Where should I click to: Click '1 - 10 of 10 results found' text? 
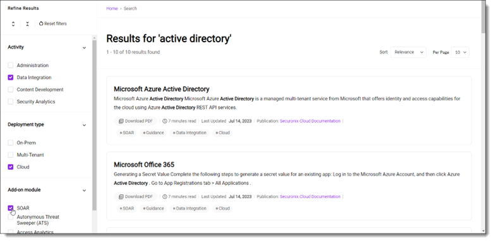pos(133,52)
